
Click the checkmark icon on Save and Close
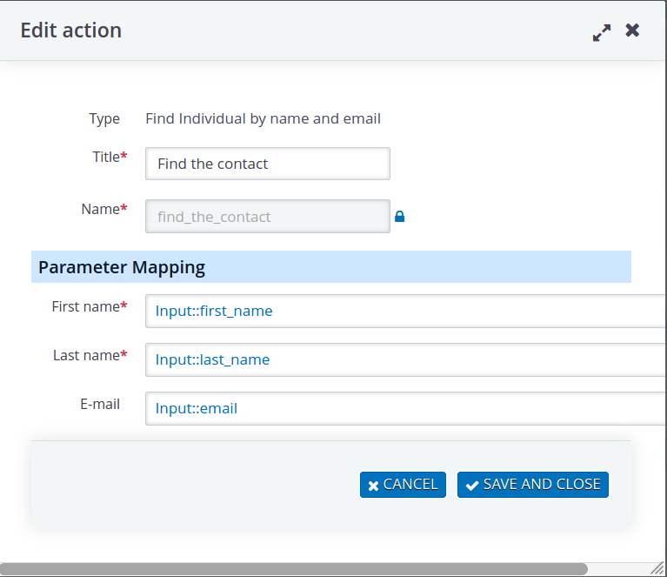(x=471, y=485)
